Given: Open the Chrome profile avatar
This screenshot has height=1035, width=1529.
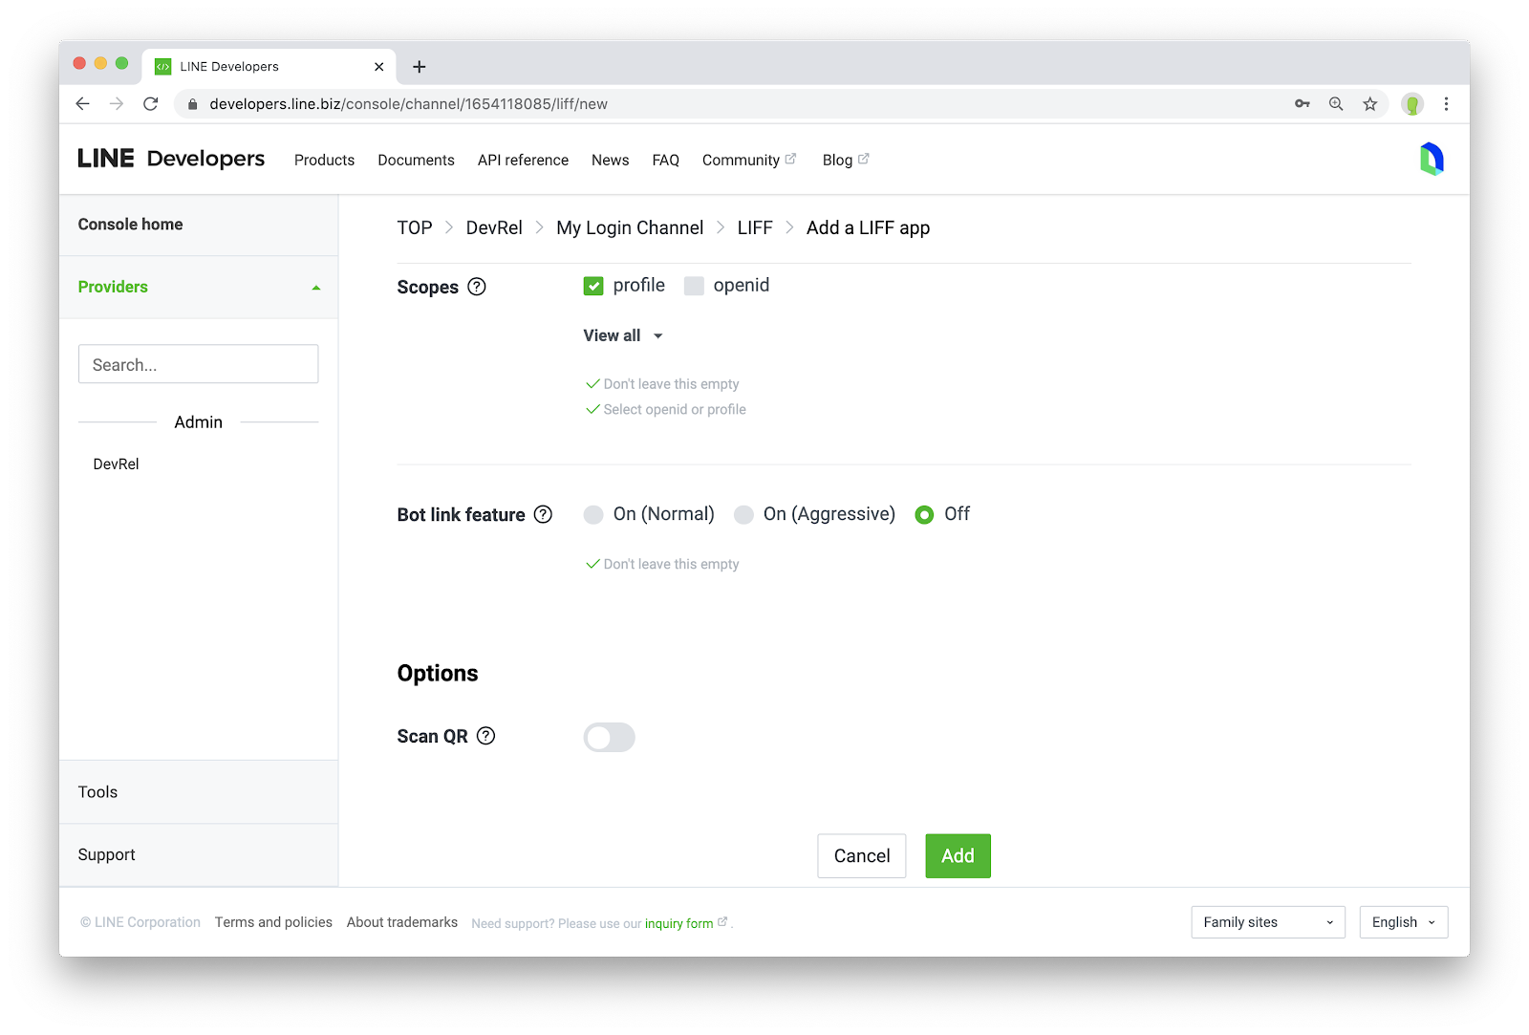Looking at the screenshot, I should click(1412, 104).
